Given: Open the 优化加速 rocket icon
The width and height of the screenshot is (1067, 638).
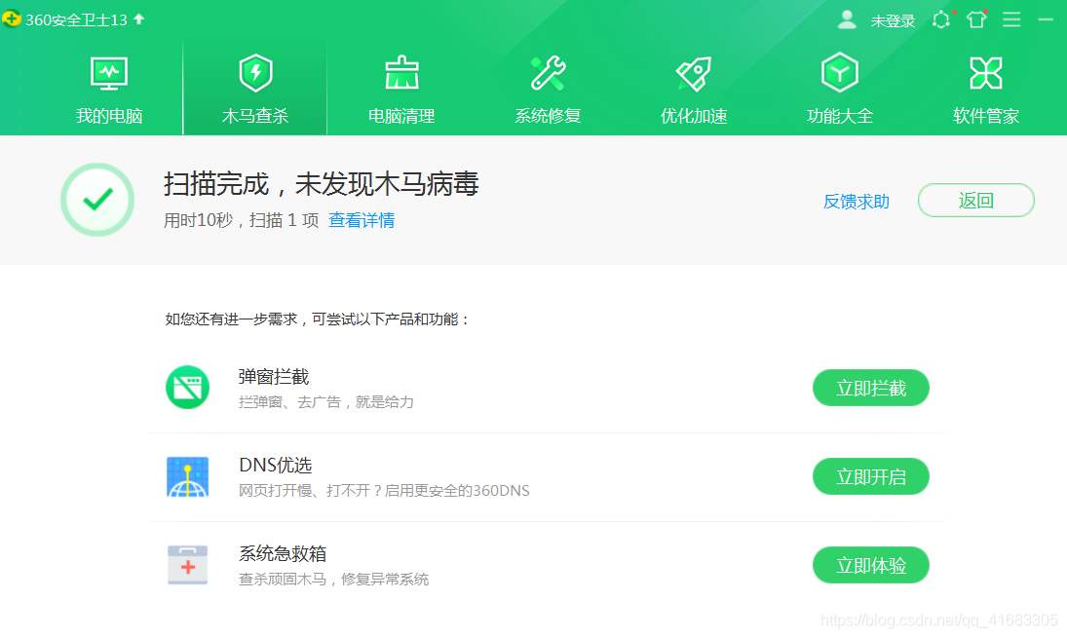Looking at the screenshot, I should click(694, 73).
